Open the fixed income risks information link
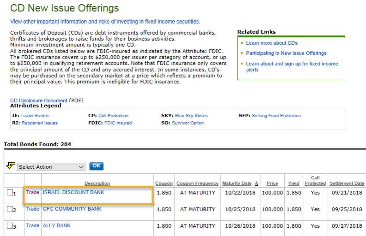Image resolution: width=366 pixels, height=236 pixels. pos(105,22)
